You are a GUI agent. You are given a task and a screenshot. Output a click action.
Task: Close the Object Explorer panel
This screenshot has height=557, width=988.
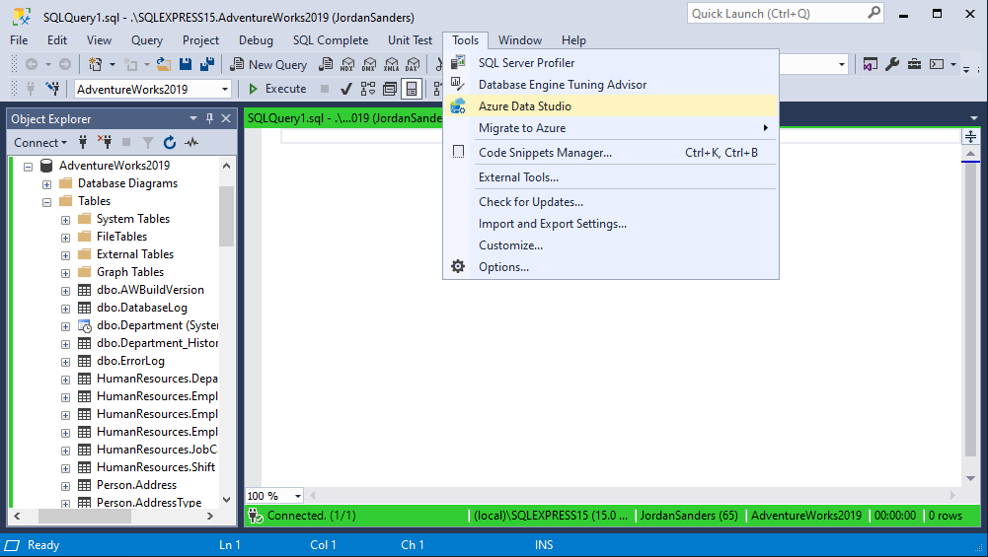pyautogui.click(x=226, y=118)
